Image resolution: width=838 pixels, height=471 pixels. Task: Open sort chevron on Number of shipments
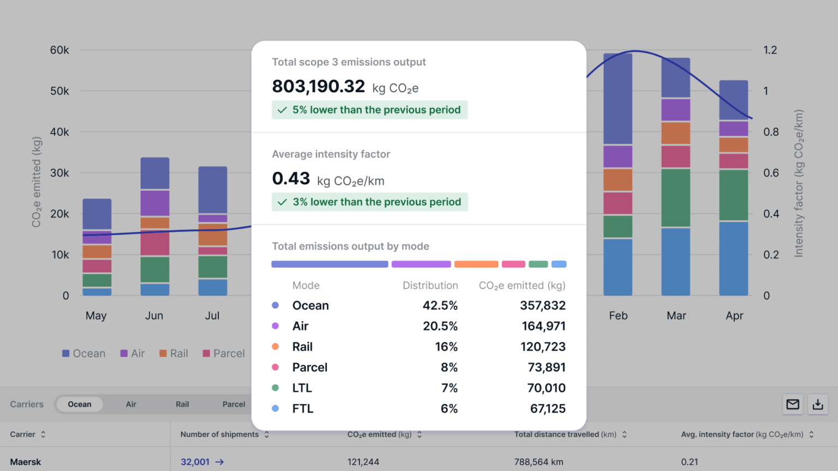[266, 434]
